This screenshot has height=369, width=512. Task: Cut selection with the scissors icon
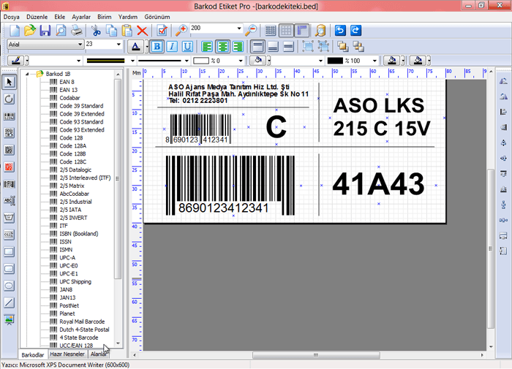(96, 31)
